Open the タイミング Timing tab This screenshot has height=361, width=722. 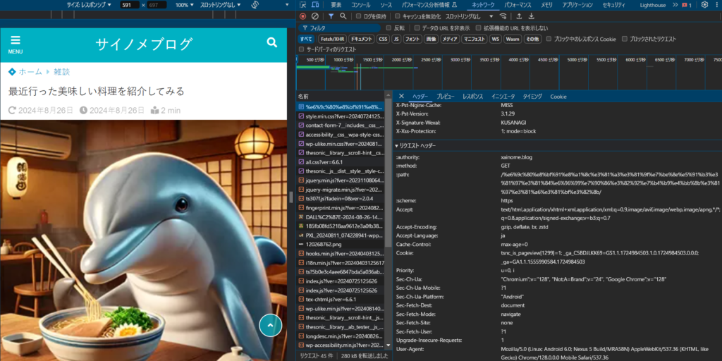pyautogui.click(x=532, y=96)
